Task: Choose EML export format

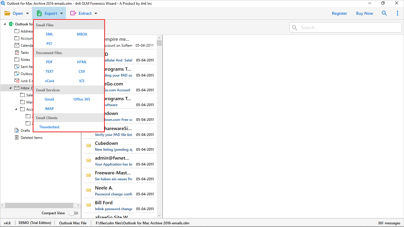Action: [49, 34]
